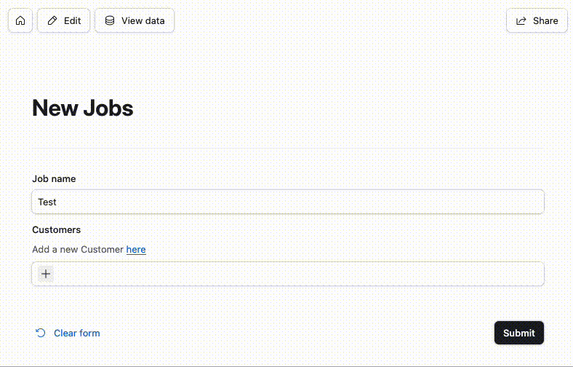Viewport: 573px width, 367px height.
Task: Click the Customers field label
Action: point(56,230)
